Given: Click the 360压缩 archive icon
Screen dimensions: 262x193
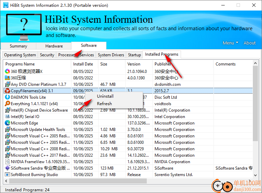Looking at the screenshot, I should click(x=7, y=78).
